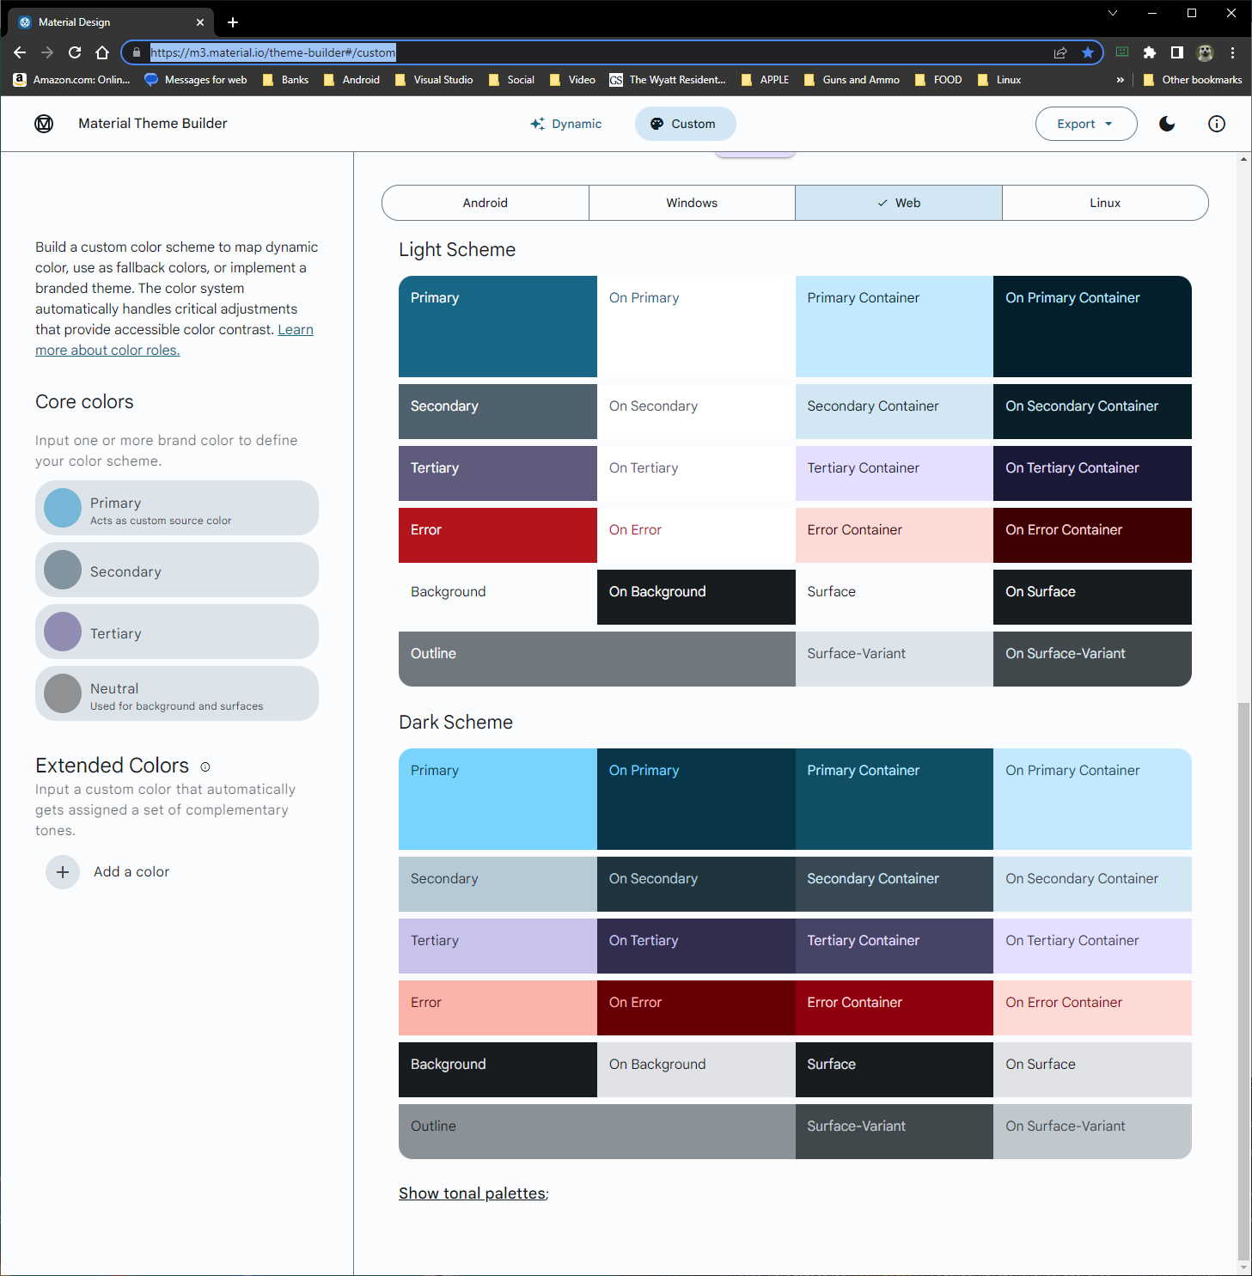The width and height of the screenshot is (1252, 1276).
Task: Open the tab search chevron
Action: [x=1113, y=13]
